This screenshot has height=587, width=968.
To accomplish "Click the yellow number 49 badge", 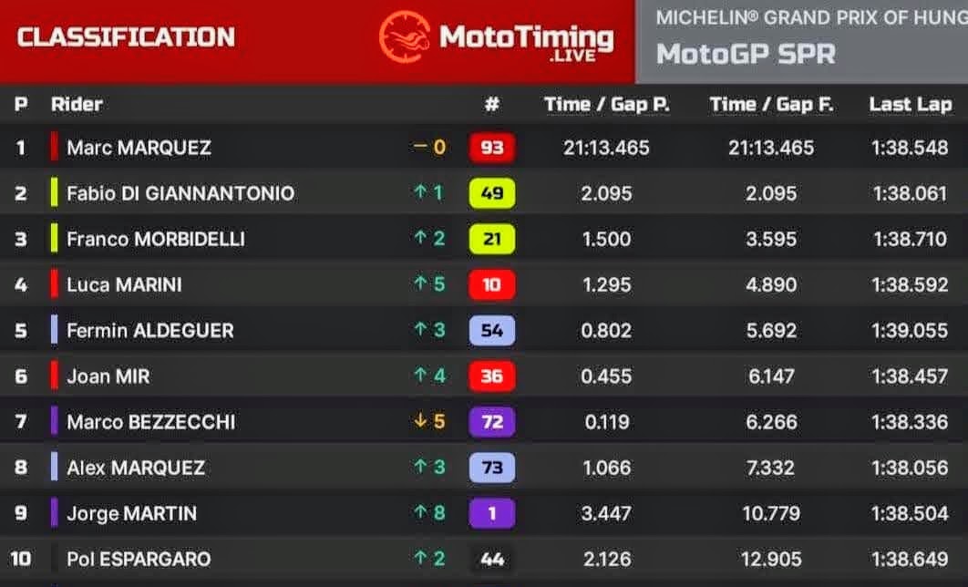I will click(x=492, y=193).
